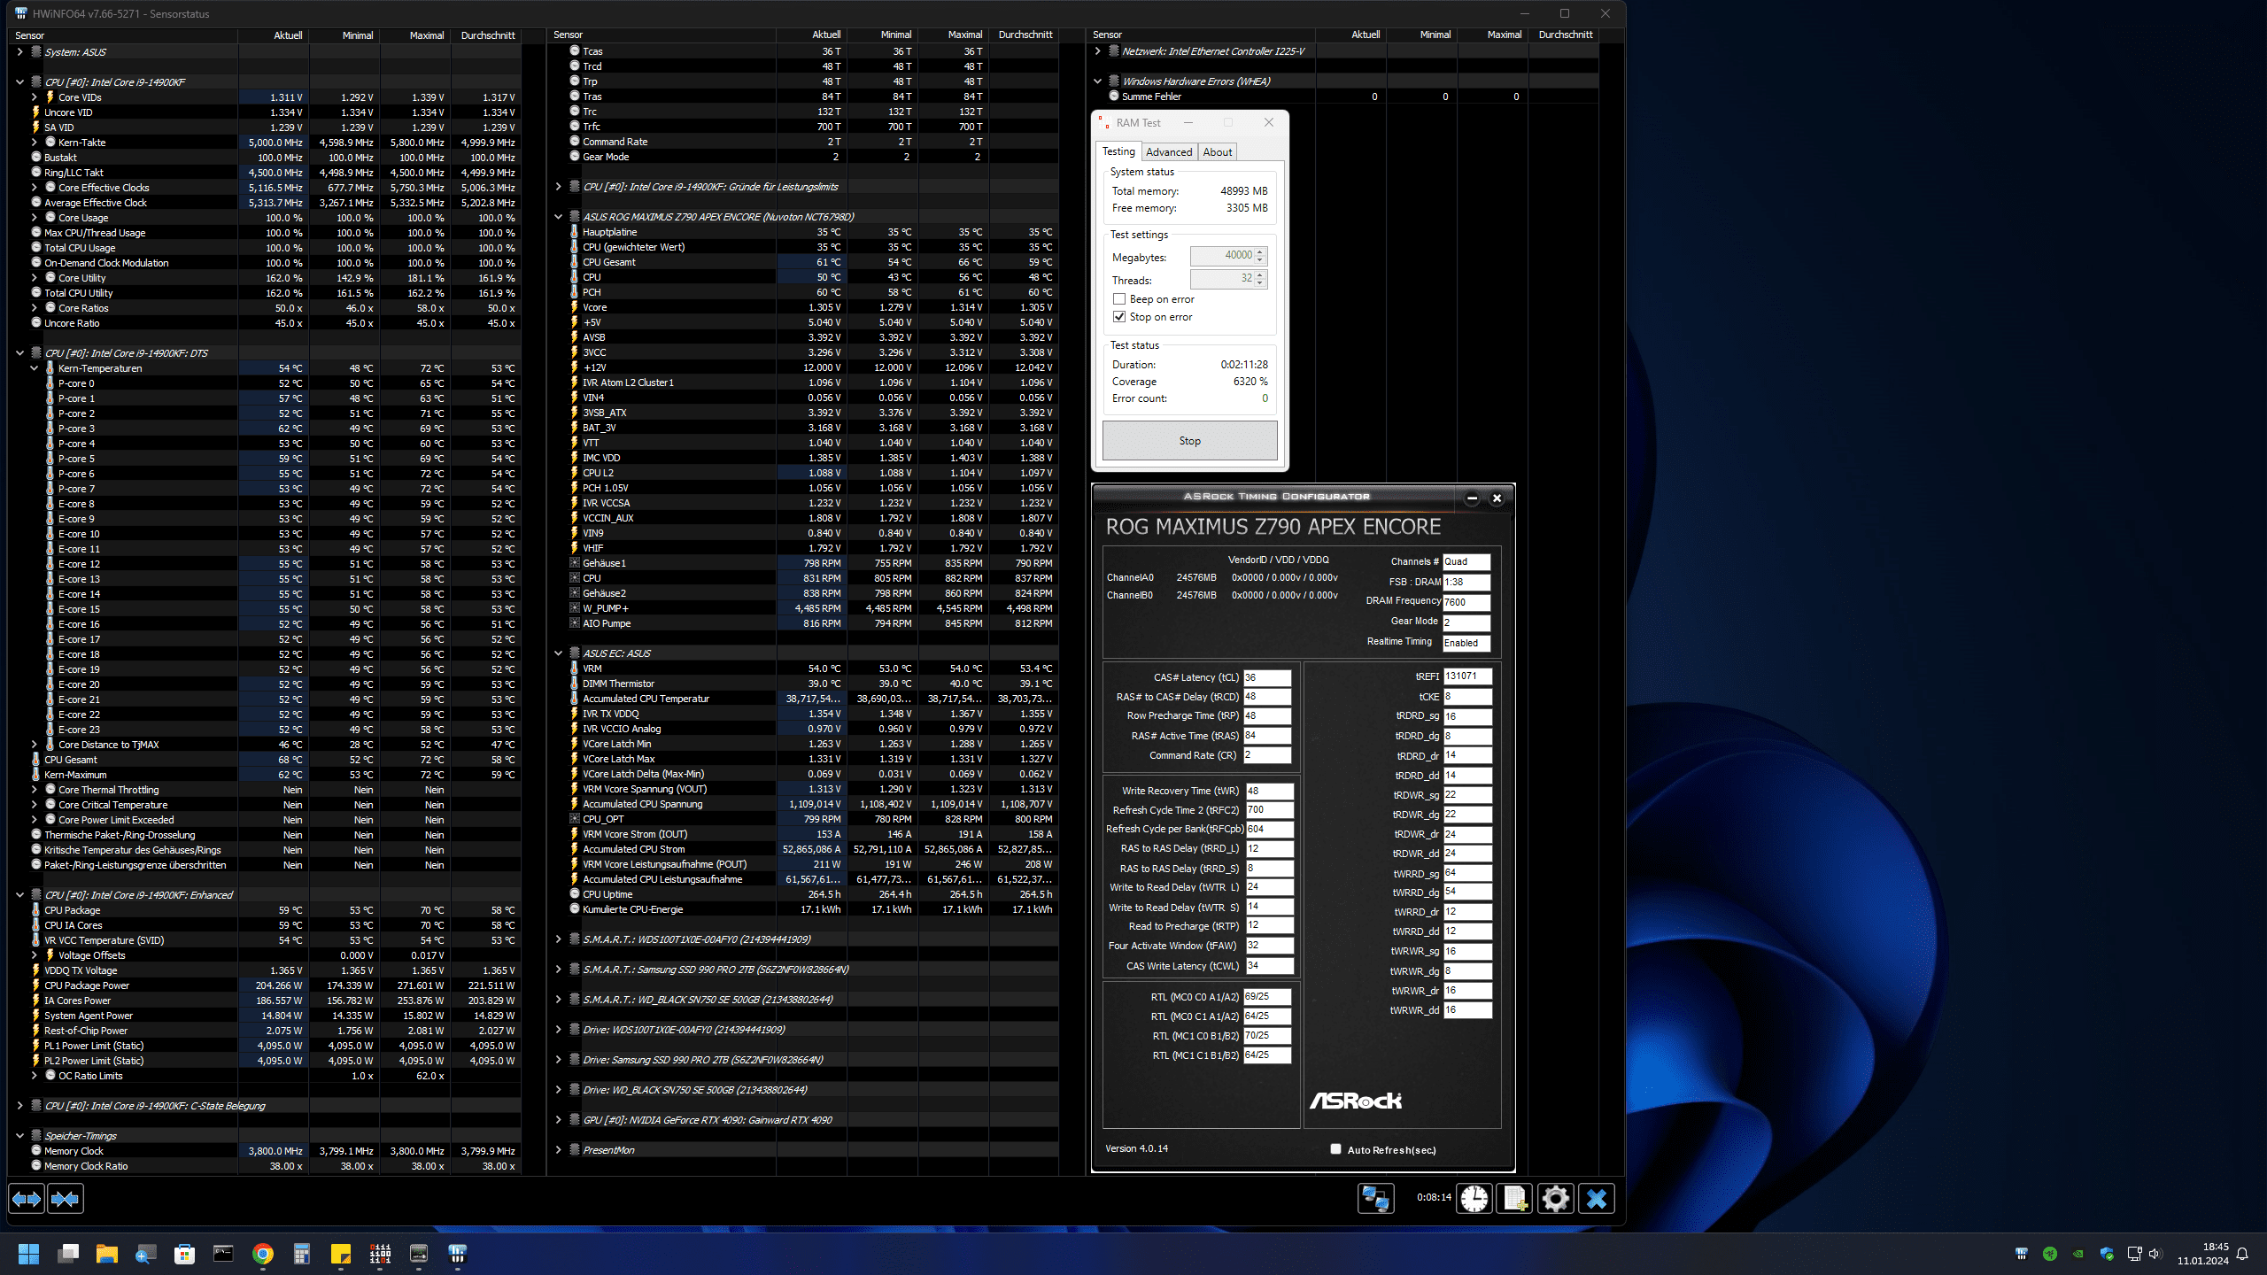Switch to the Advanced tab in RAM Test
Screen dimensions: 2267x1275
tap(1169, 152)
